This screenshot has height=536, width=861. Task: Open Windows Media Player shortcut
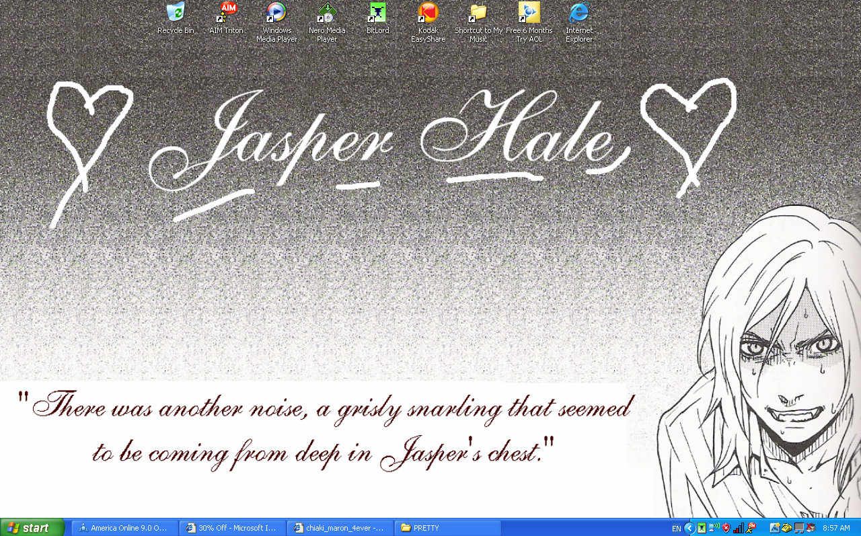tap(276, 13)
